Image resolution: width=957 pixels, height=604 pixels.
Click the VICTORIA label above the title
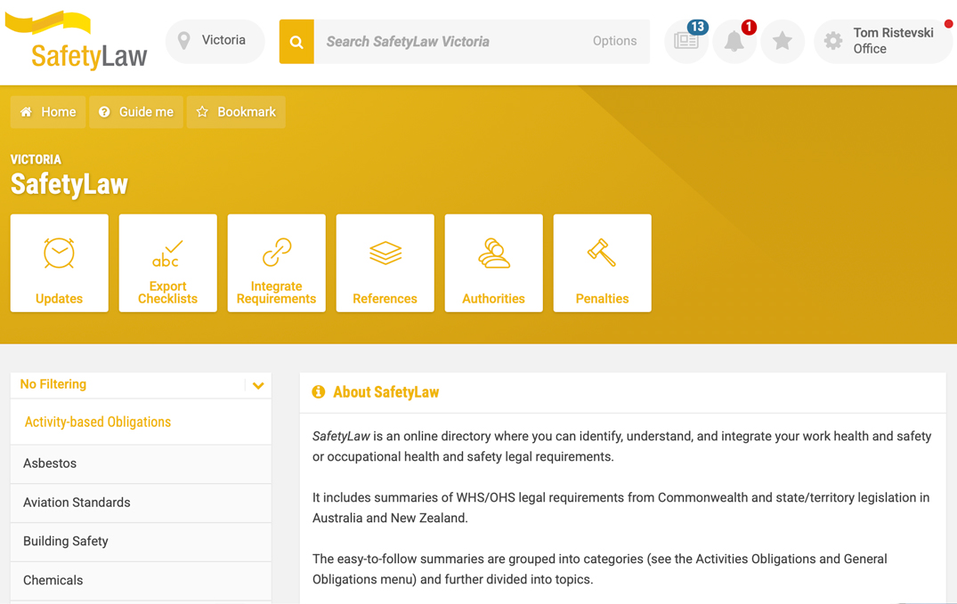pos(36,159)
